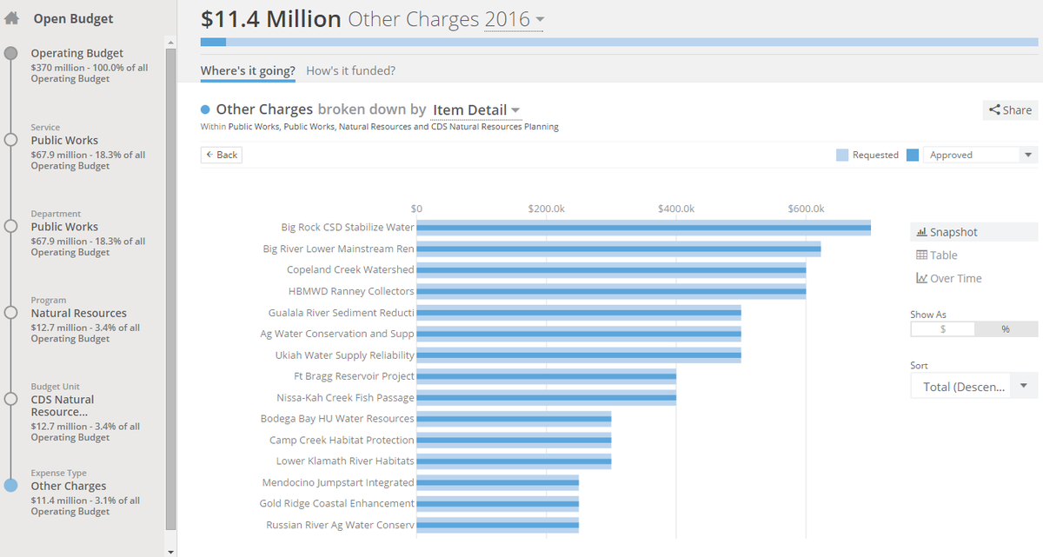Select the Where's it going? tab
This screenshot has height=557, width=1043.
[x=248, y=70]
